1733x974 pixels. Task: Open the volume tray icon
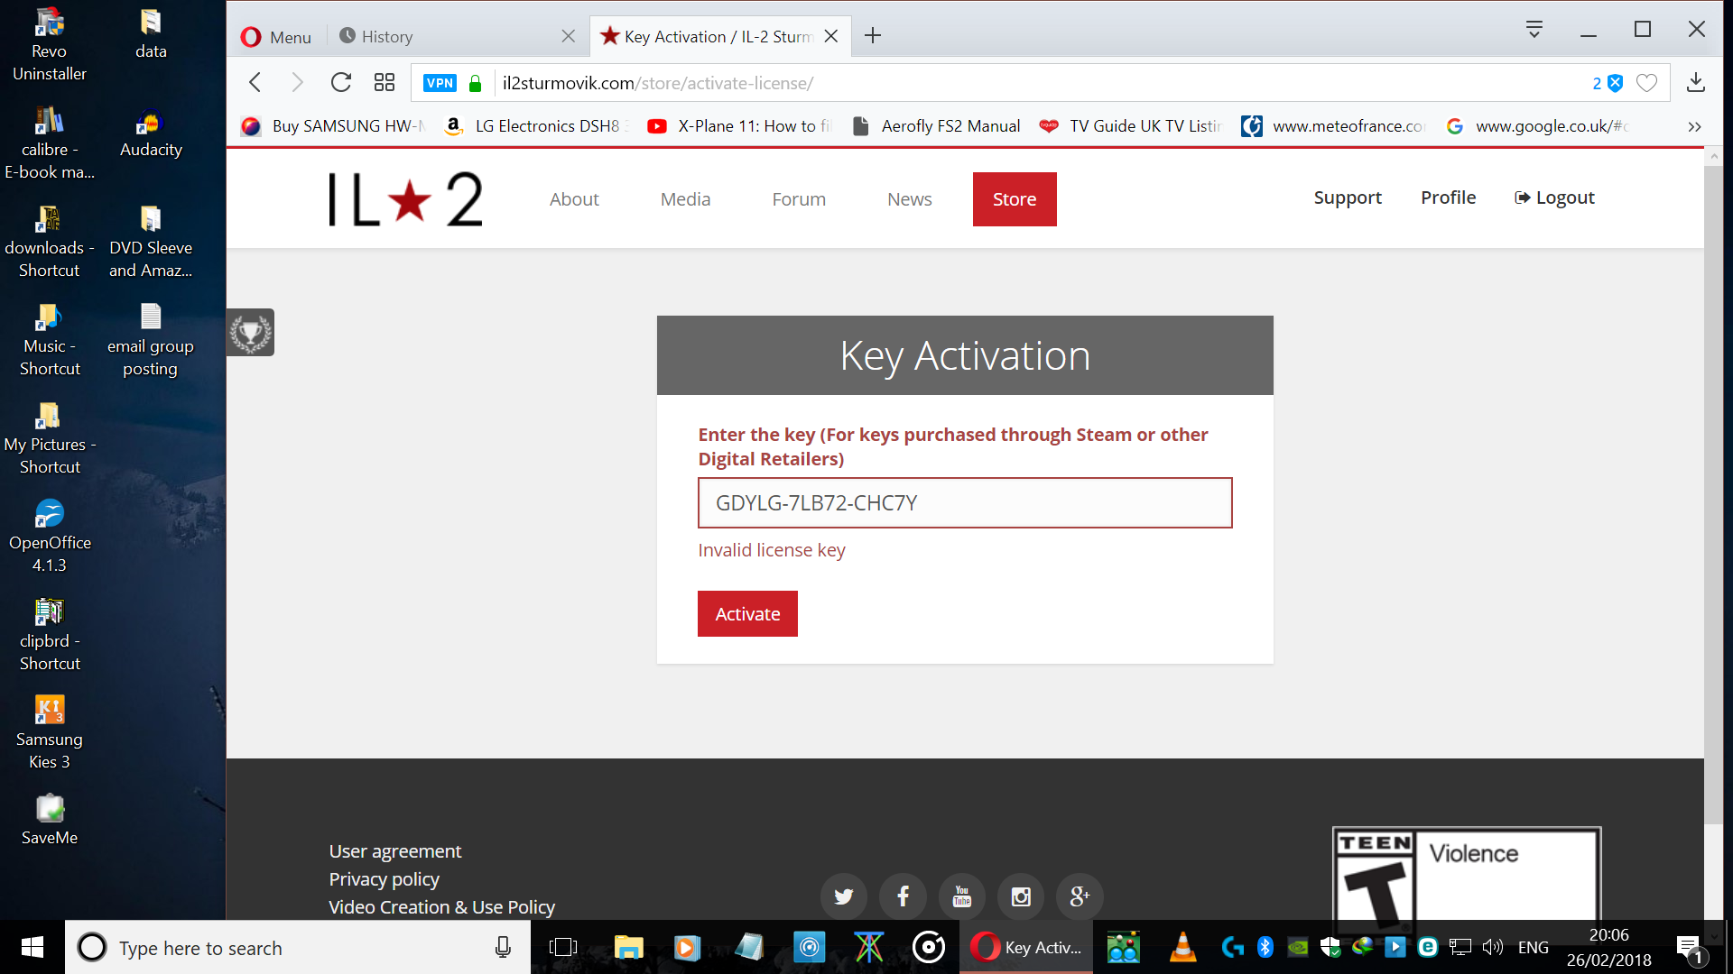[1492, 947]
